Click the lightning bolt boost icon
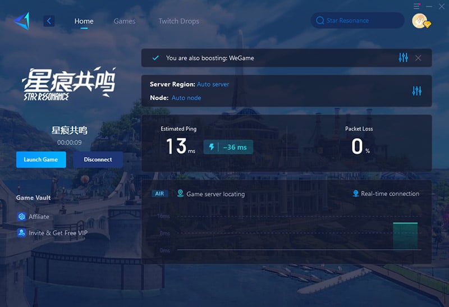 tap(212, 147)
